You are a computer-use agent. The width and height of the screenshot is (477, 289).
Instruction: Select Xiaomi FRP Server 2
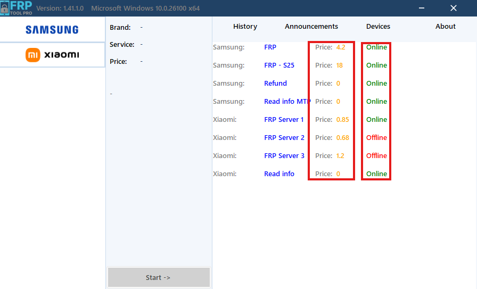point(284,137)
